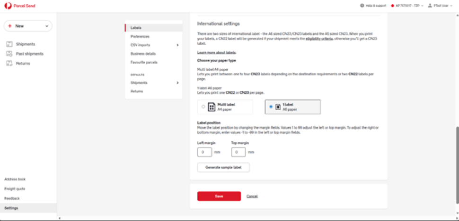Click Generate sample label button
The width and height of the screenshot is (459, 221).
223,168
